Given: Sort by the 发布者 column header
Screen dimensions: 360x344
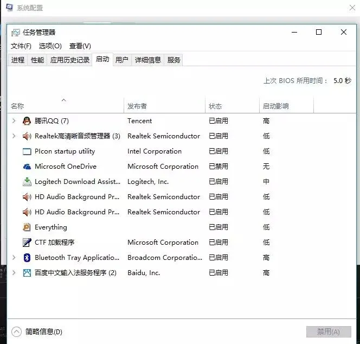Looking at the screenshot, I should point(164,106).
